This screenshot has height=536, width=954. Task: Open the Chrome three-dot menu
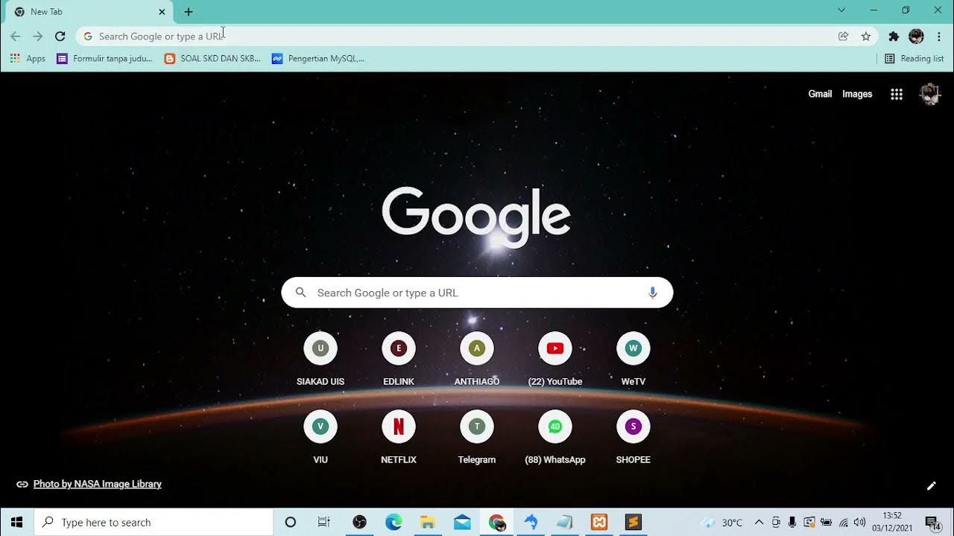(x=939, y=36)
